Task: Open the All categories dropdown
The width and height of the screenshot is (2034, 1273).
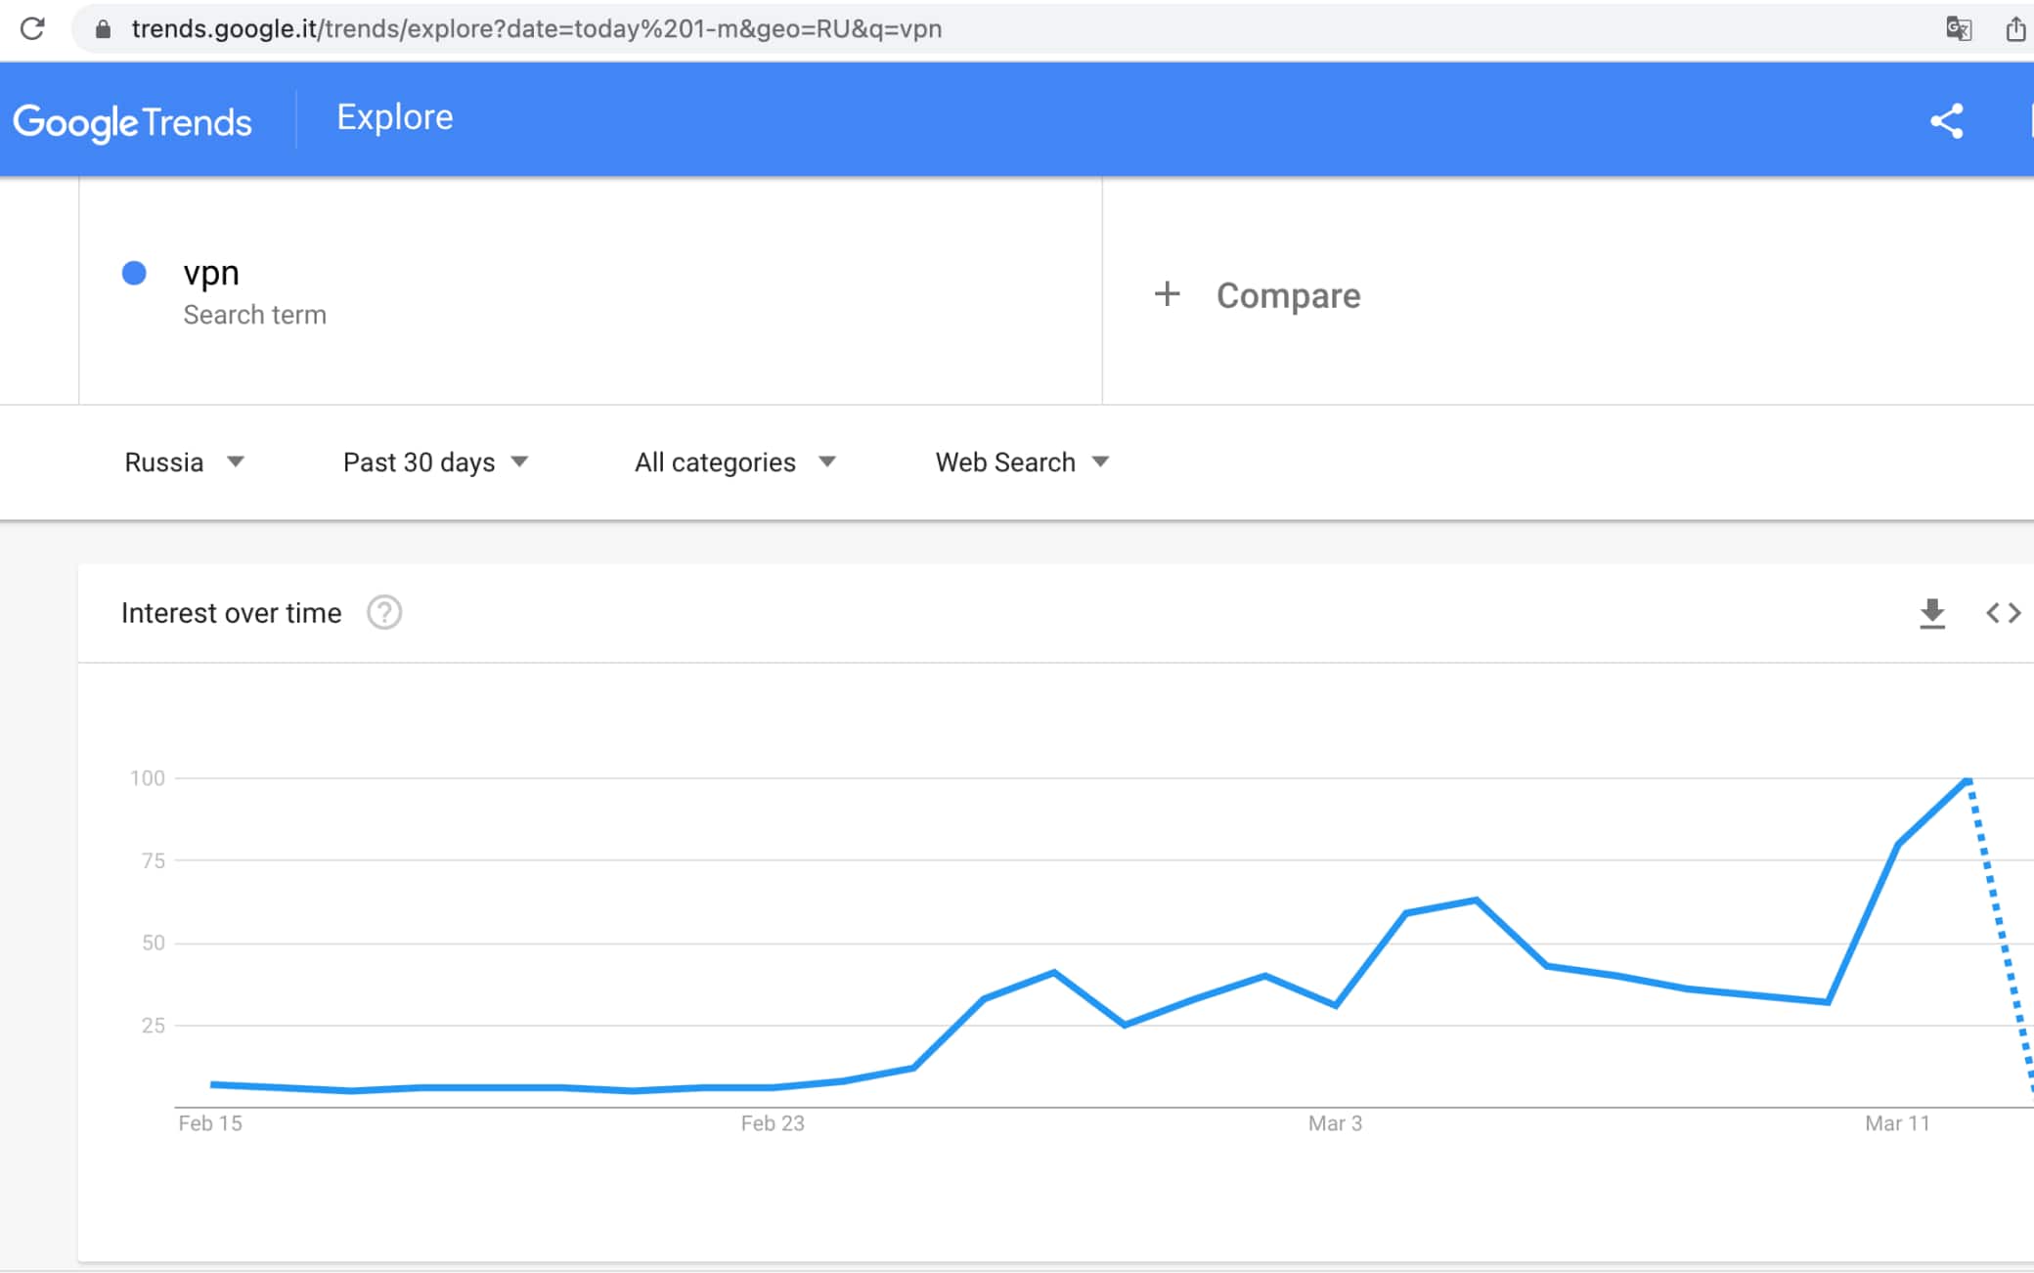Action: [x=734, y=462]
